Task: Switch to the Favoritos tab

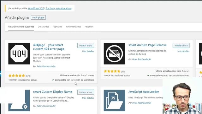Action: (x=89, y=27)
